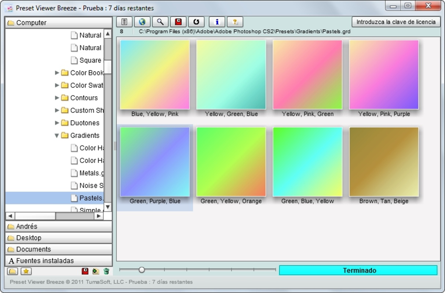Click the Terminado progress bar
The height and width of the screenshot is (293, 445).
(358, 270)
